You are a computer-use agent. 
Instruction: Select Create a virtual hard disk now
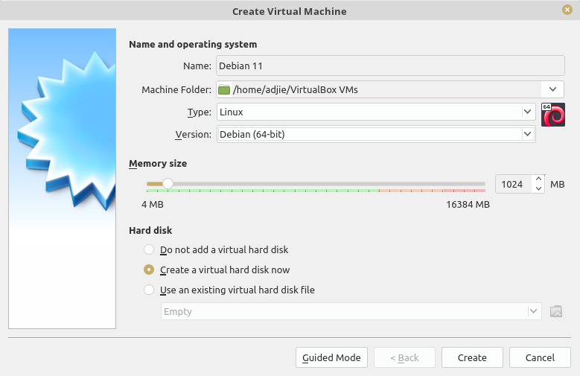click(149, 270)
